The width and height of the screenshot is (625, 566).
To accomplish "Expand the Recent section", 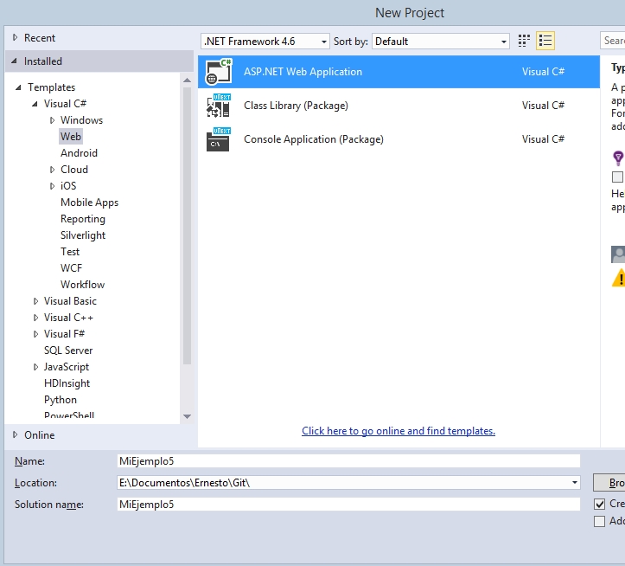I will pos(16,37).
